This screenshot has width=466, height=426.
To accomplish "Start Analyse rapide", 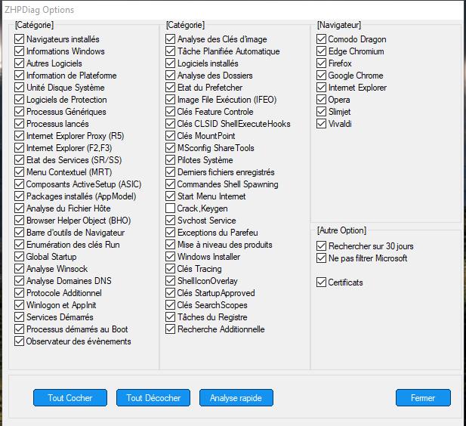I will (236, 398).
